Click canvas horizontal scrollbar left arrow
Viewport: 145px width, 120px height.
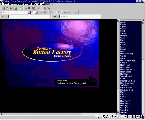(1, 114)
